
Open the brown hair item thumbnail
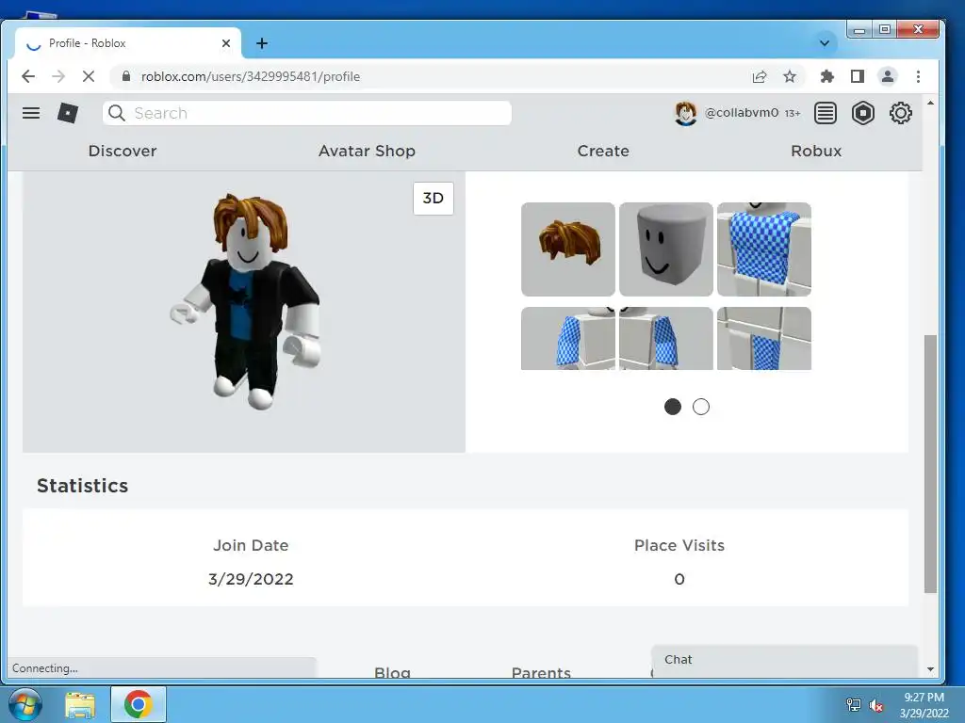coord(568,249)
